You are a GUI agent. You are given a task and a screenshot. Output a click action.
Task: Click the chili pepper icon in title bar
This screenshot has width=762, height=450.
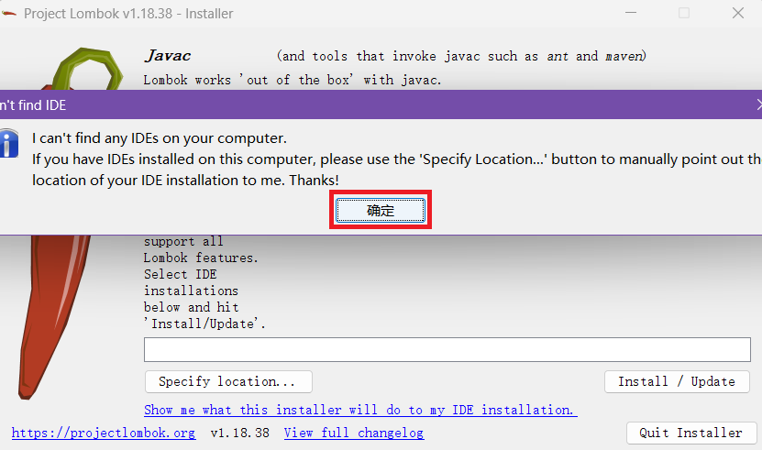point(8,14)
